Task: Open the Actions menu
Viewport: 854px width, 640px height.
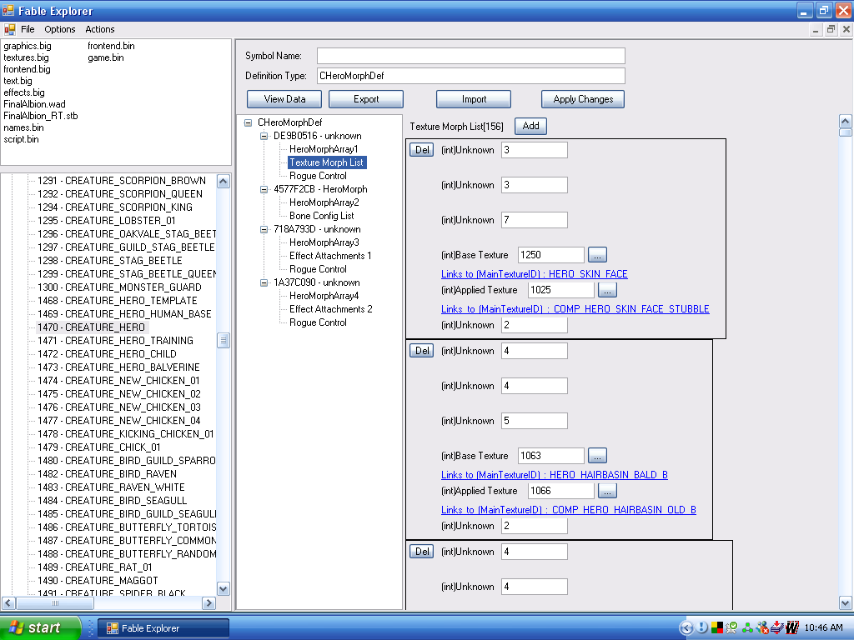Action: (x=100, y=29)
